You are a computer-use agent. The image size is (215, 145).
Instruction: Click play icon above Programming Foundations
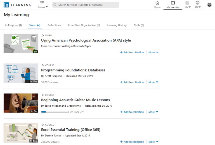coord(43,65)
